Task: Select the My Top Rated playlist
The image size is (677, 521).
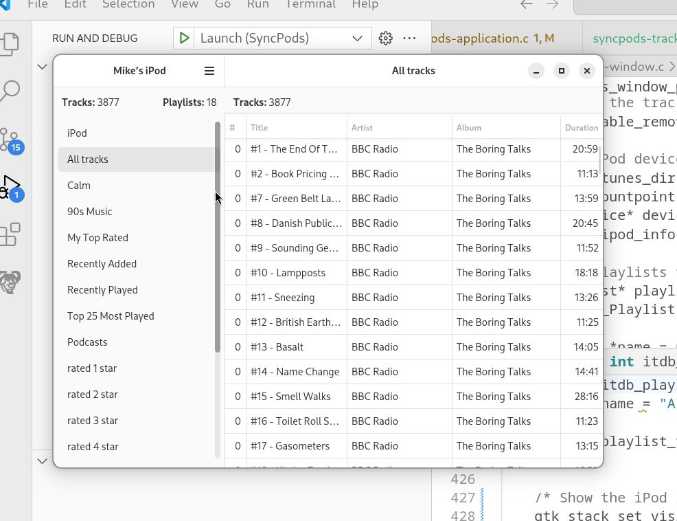Action: [136, 238]
